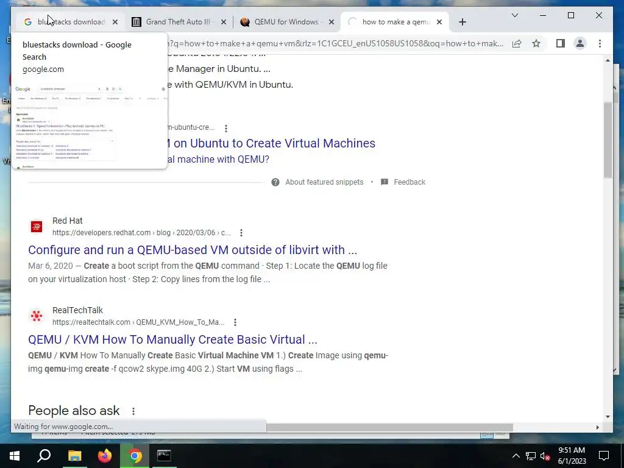Open the Chrome profile avatar

[x=580, y=43]
